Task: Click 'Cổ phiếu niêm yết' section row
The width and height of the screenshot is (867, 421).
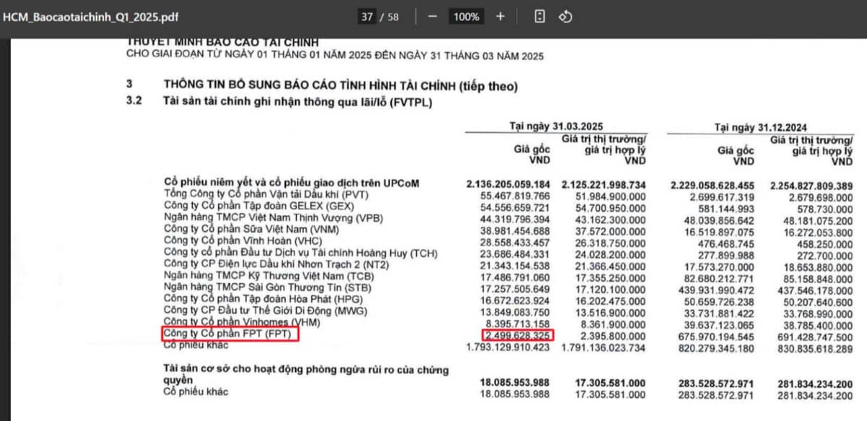Action: 291,183
